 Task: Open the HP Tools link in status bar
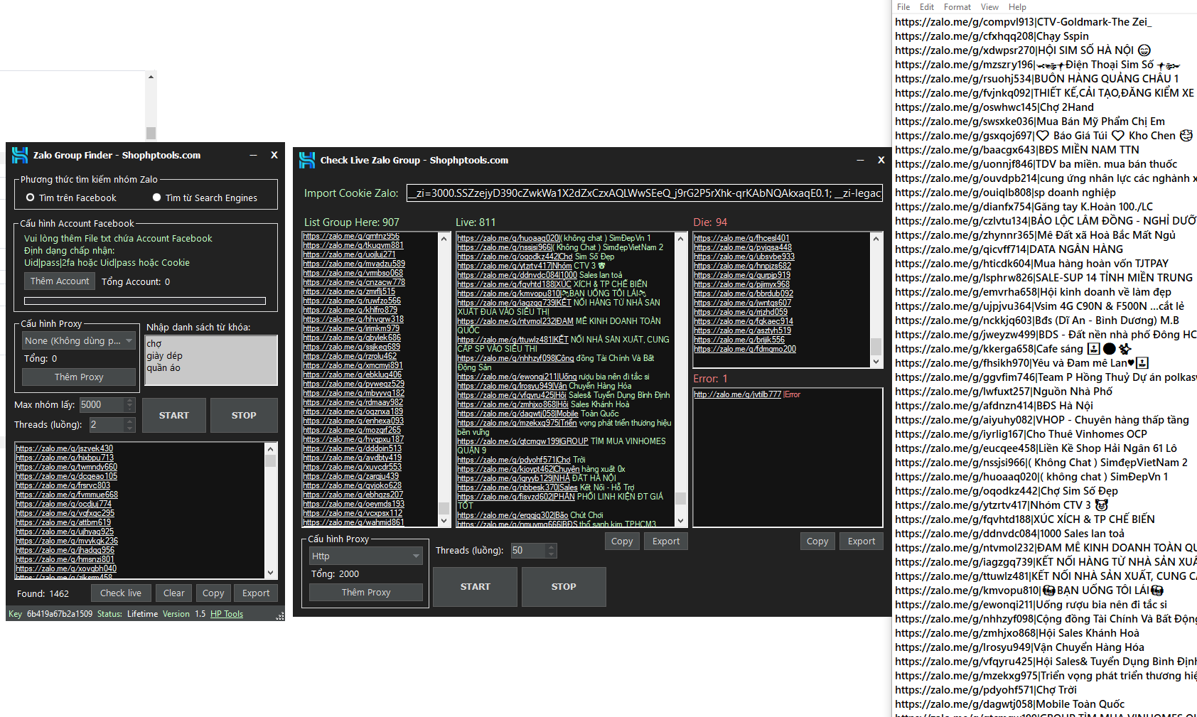pos(226,614)
